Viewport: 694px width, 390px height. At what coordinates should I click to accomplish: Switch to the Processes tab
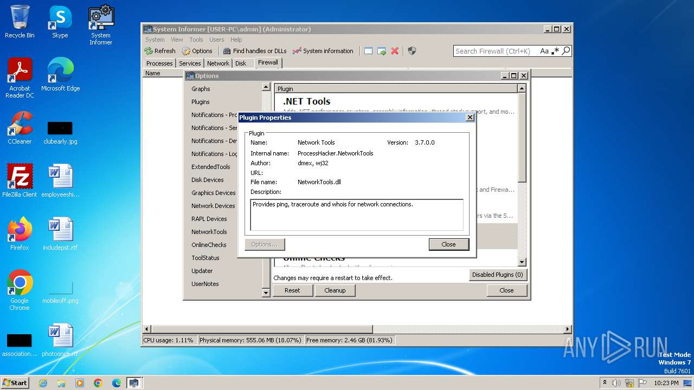[159, 63]
